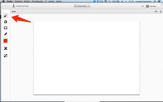Open Luciano Larrossa menu bar user menu

tap(143, 1)
